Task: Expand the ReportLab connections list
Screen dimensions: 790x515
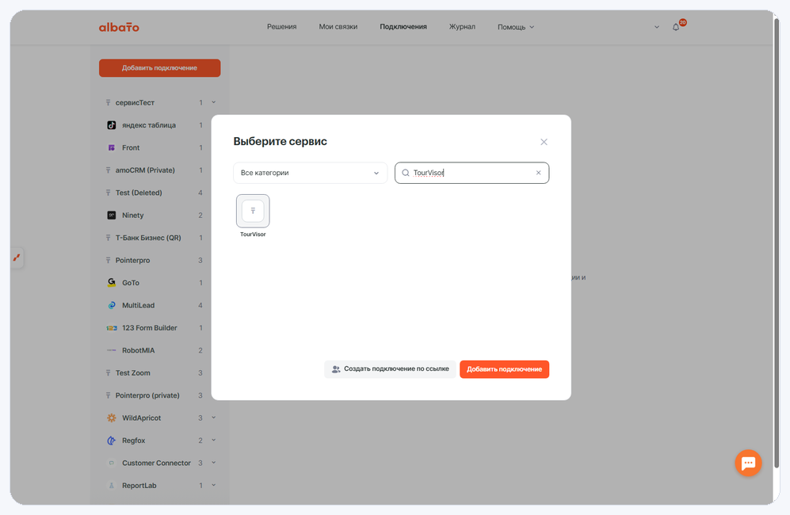Action: point(214,485)
